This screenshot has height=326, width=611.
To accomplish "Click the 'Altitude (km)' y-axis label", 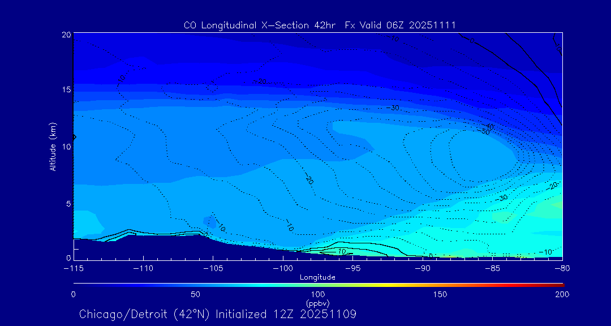I will tap(53, 147).
